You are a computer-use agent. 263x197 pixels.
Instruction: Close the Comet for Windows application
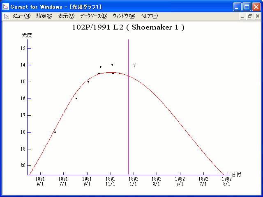[x=256, y=7]
